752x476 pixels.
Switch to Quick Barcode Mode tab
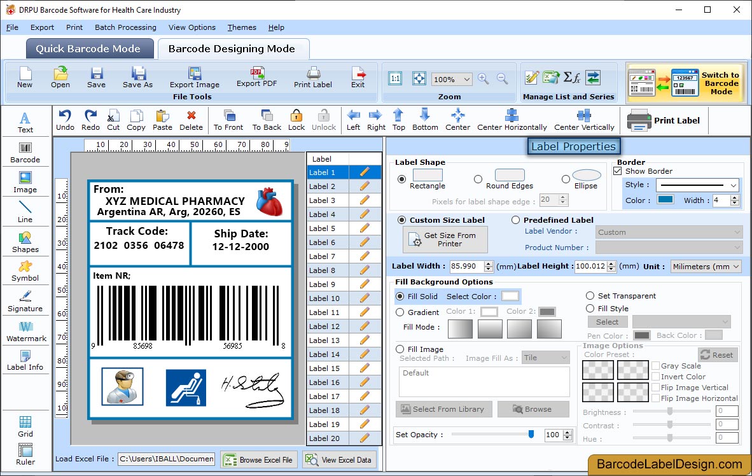tap(89, 48)
